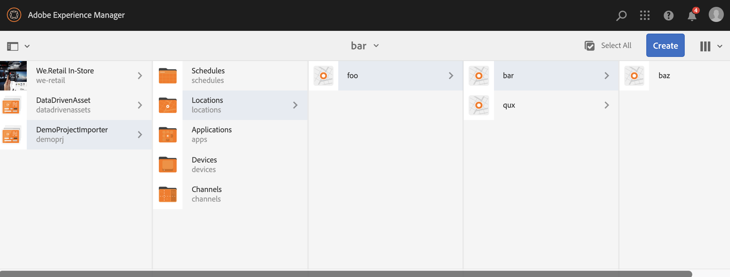Image resolution: width=730 pixels, height=277 pixels.
Task: Expand DataDrivenAsset chevron
Action: pyautogui.click(x=140, y=105)
